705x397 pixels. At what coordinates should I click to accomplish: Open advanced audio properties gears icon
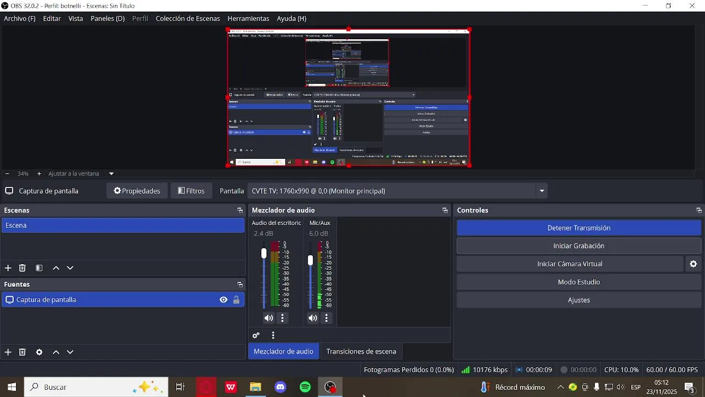(x=256, y=335)
